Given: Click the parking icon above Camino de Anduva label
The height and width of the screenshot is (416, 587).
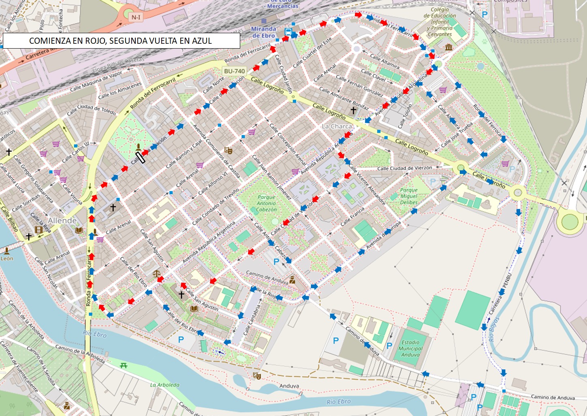Looking at the screenshot, I should click(x=276, y=262).
